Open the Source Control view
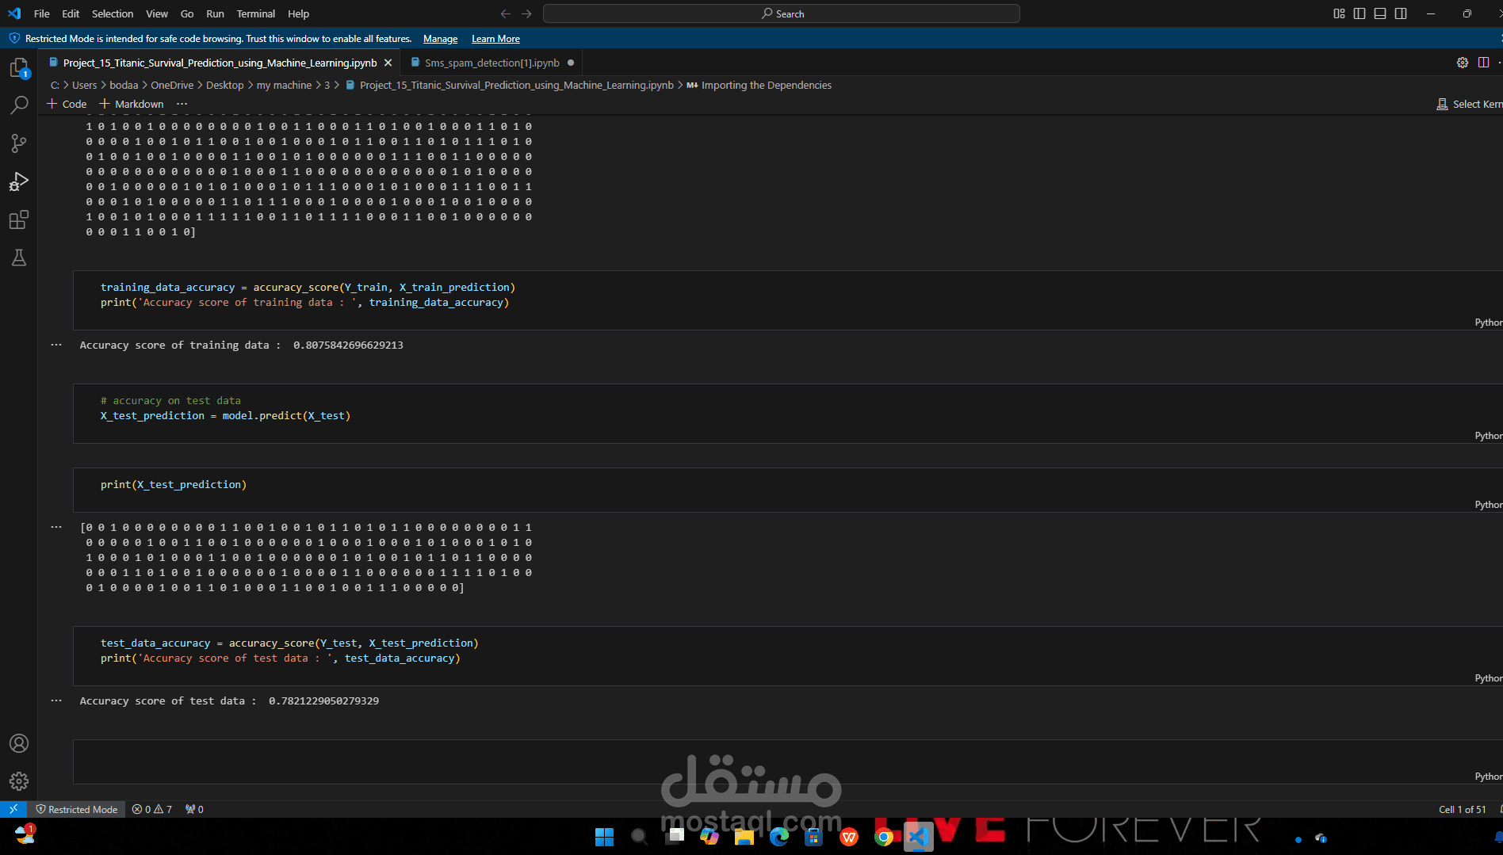The image size is (1503, 855). click(x=19, y=143)
